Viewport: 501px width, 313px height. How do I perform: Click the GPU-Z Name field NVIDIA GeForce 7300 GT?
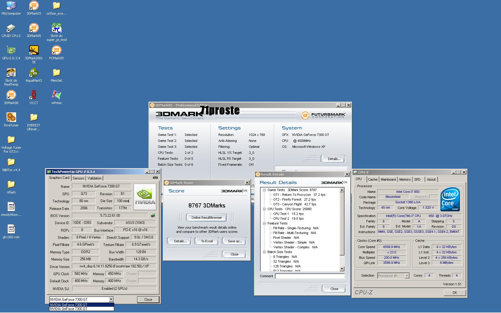pyautogui.click(x=102, y=186)
